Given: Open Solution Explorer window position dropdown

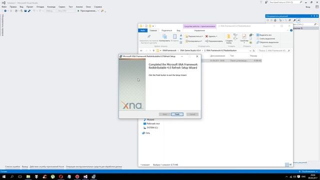Looking at the screenshot, I should [x=311, y=16].
